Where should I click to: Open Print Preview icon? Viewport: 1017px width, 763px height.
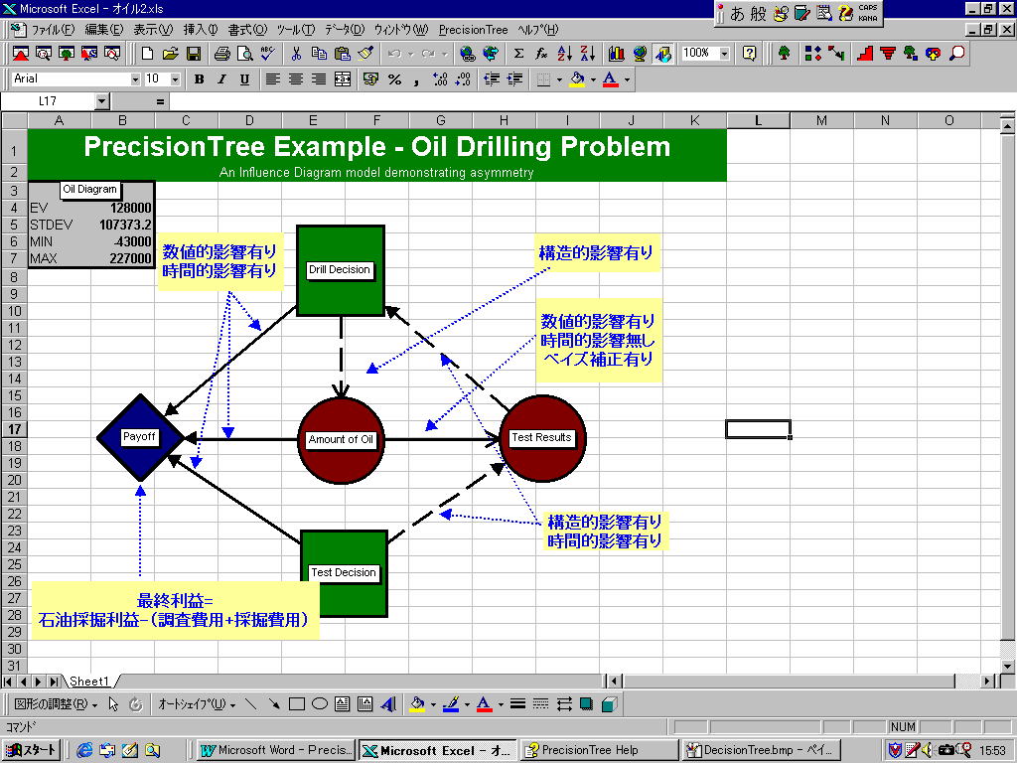[x=245, y=54]
